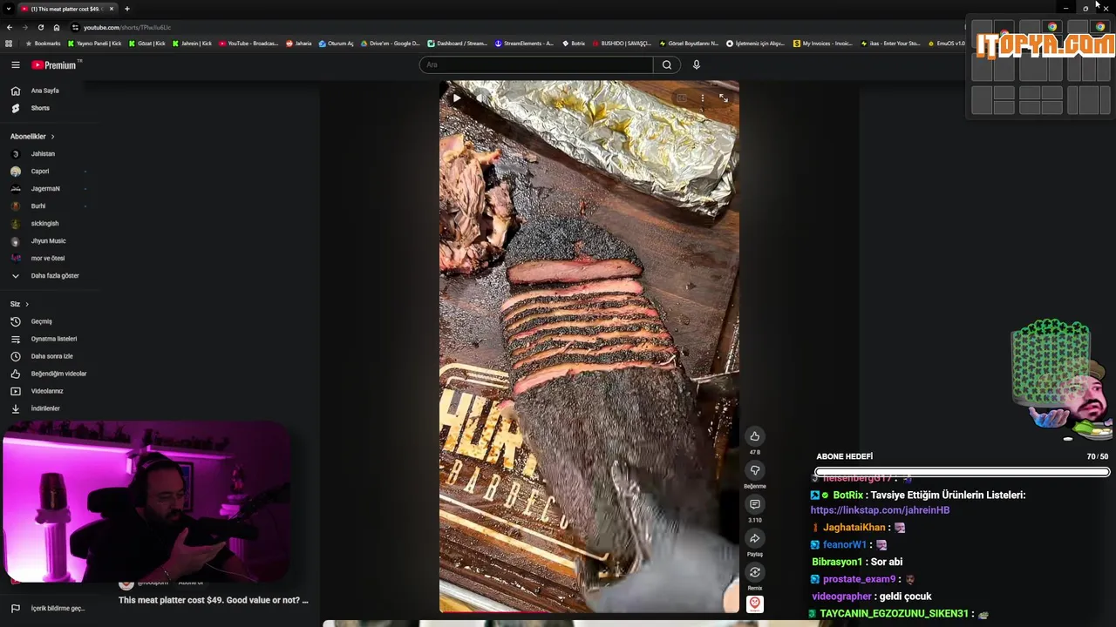1116x627 pixels.
Task: Expand the Abonelikler section
Action: coord(32,137)
